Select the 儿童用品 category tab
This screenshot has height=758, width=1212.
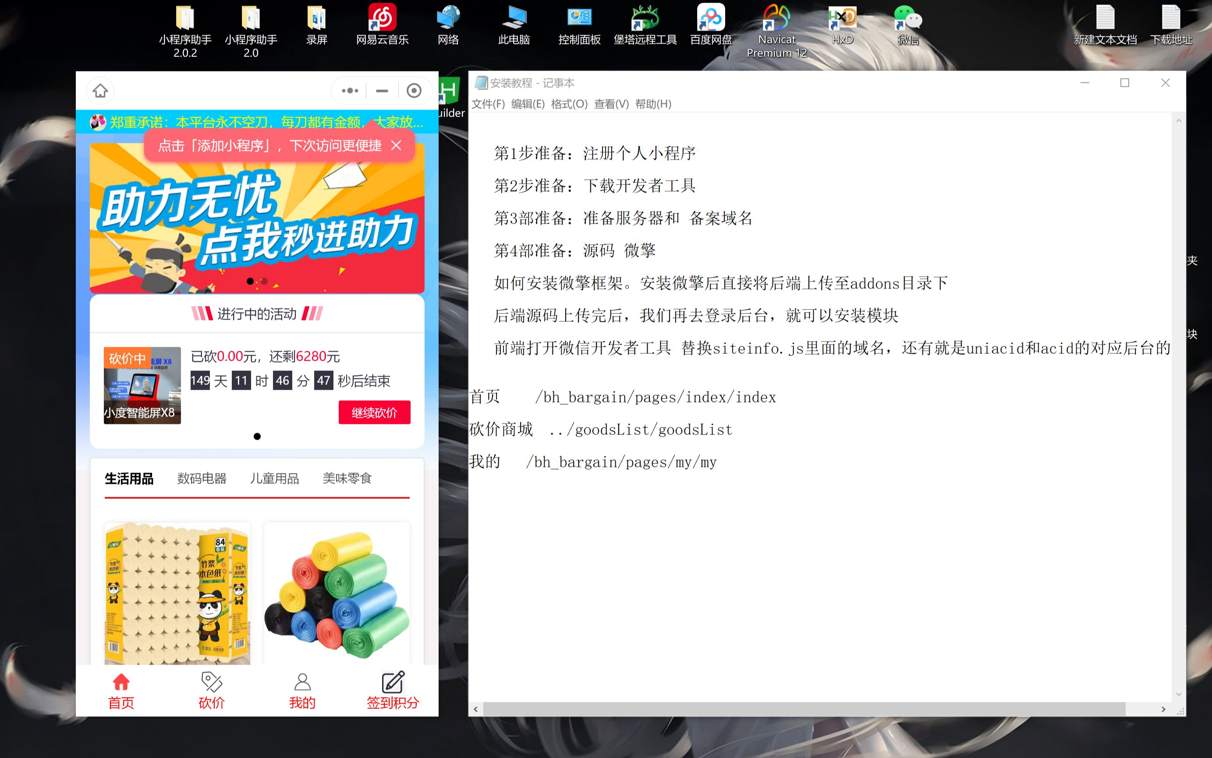[275, 479]
